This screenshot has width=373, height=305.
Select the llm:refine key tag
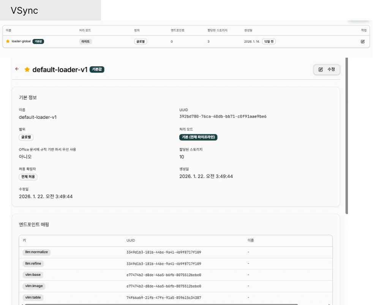33,263
